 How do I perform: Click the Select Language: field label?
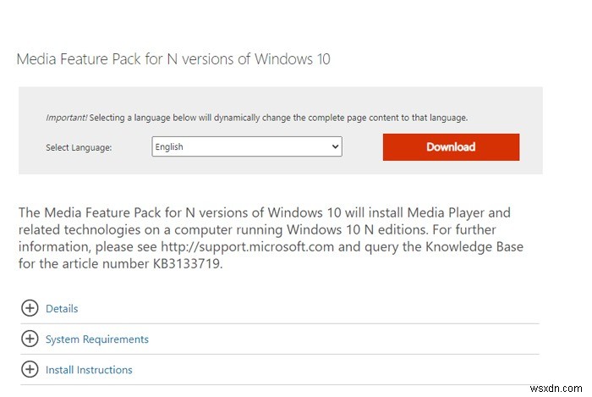79,148
